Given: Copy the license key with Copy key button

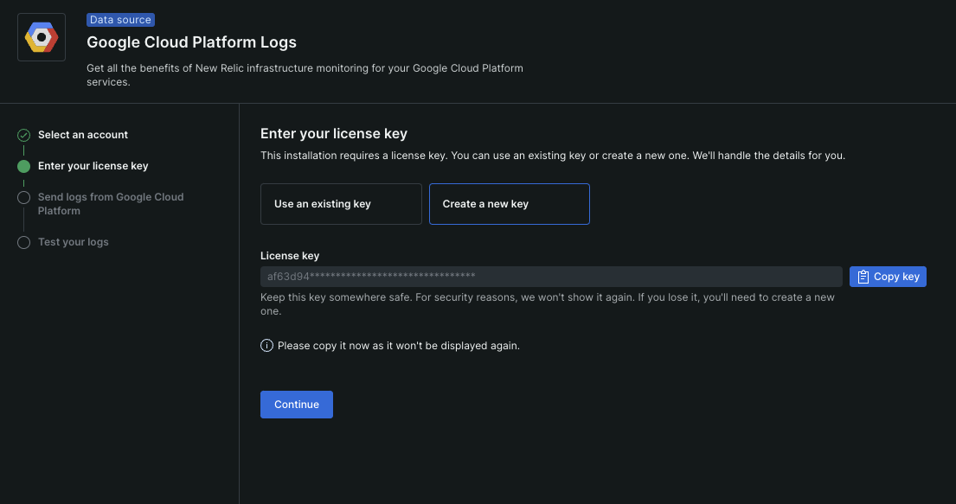Looking at the screenshot, I should [888, 277].
